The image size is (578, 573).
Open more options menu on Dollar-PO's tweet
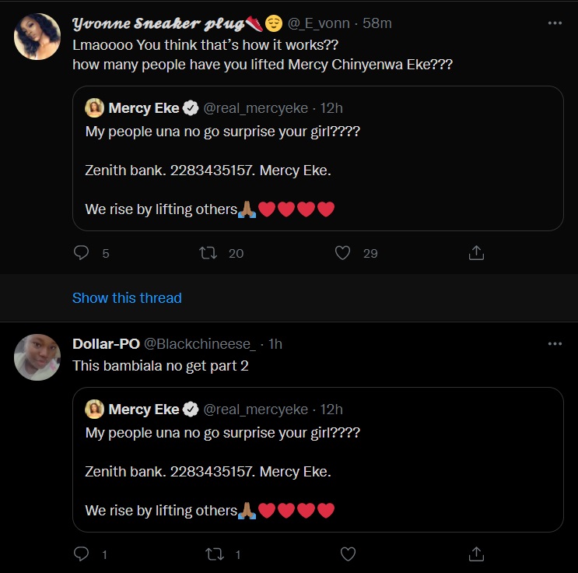554,343
